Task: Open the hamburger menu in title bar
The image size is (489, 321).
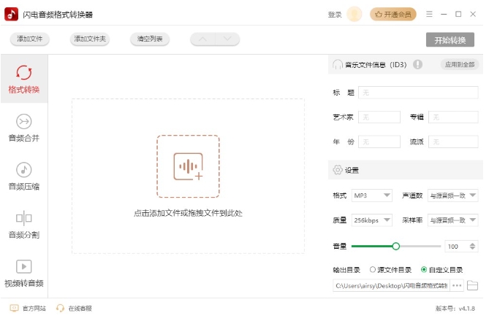Action: coord(428,14)
